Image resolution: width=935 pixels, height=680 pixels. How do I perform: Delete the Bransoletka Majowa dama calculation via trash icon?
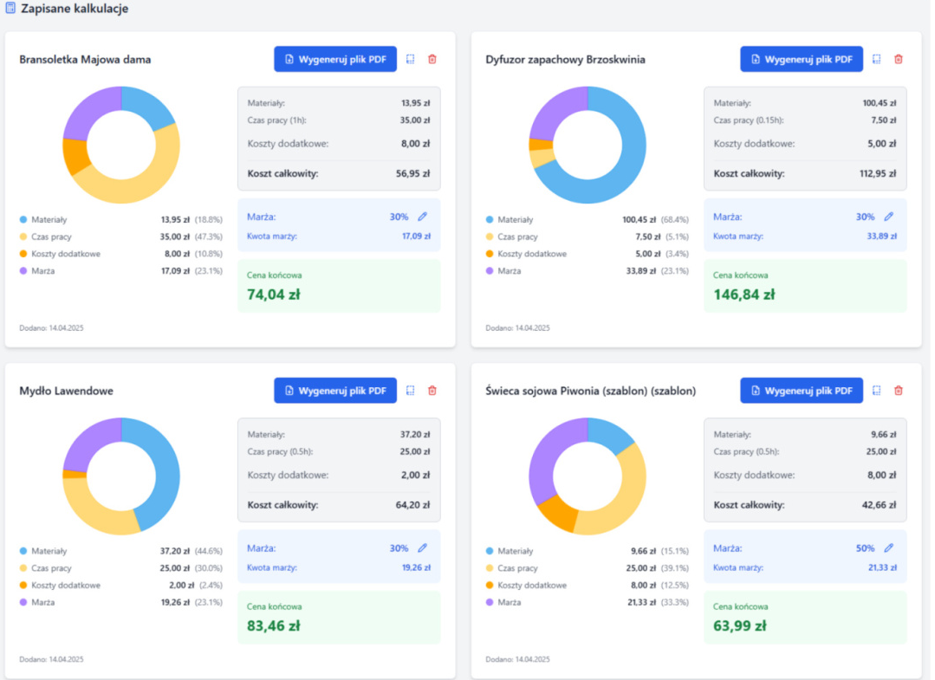432,60
